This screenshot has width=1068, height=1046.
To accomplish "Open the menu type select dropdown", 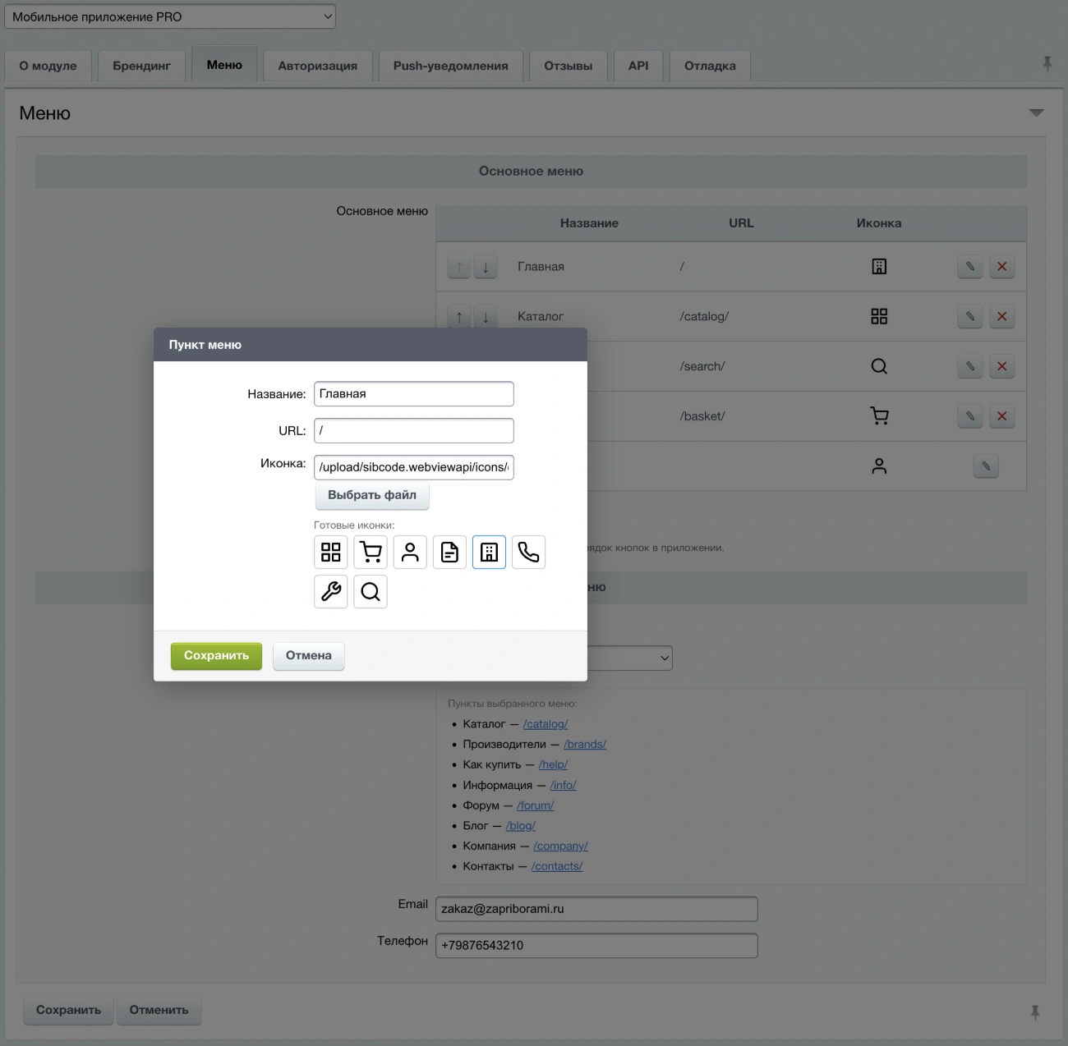I will click(630, 658).
